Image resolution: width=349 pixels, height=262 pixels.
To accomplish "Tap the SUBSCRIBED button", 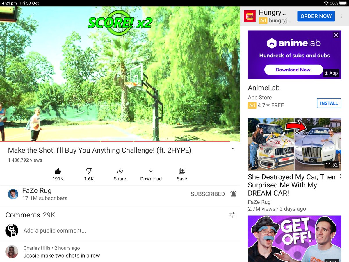I will click(208, 194).
